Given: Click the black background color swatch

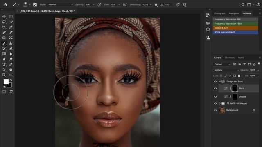Looking at the screenshot, I should [x=10, y=86].
